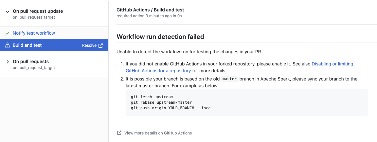The height and width of the screenshot is (142, 377).
Task: Open View more details on GitHub Actions
Action: 158,133
